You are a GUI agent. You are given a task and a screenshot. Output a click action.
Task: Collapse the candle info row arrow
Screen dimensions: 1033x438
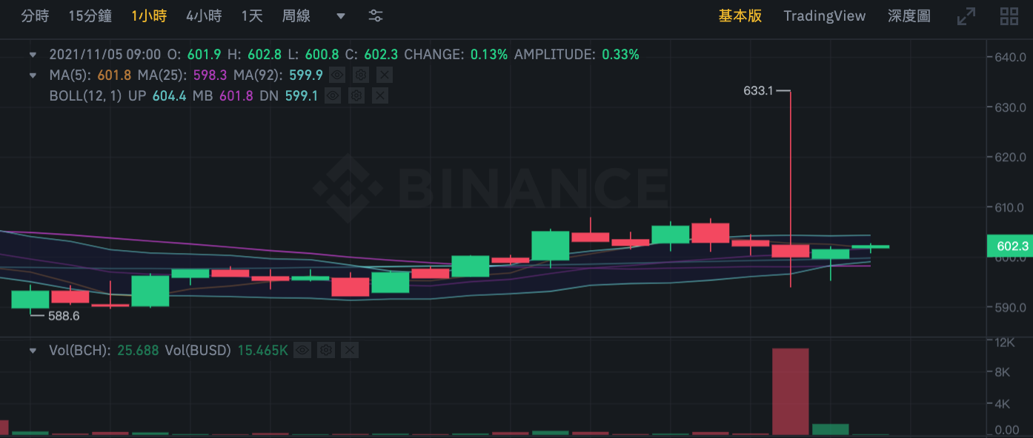[33, 55]
